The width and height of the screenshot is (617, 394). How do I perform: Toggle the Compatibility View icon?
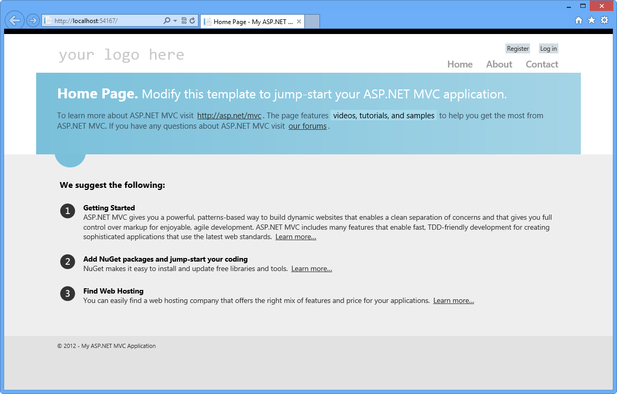pyautogui.click(x=183, y=20)
